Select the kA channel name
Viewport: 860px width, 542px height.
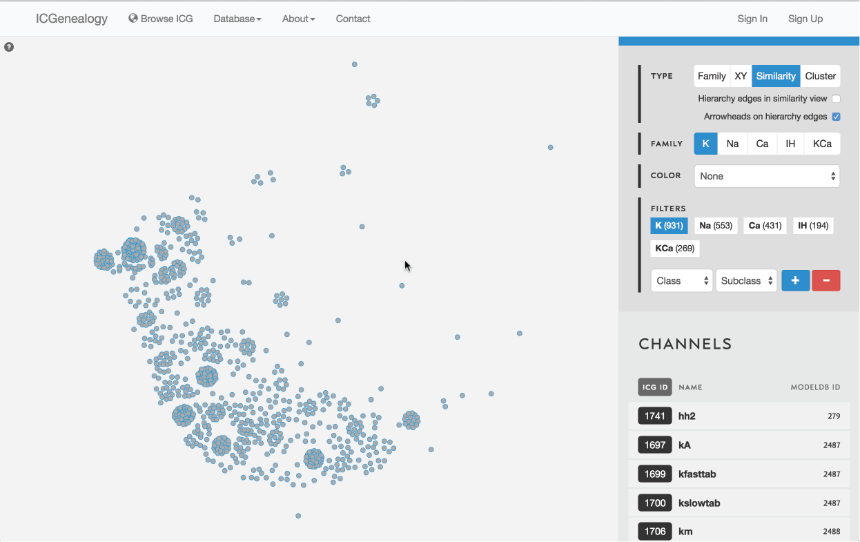[685, 445]
